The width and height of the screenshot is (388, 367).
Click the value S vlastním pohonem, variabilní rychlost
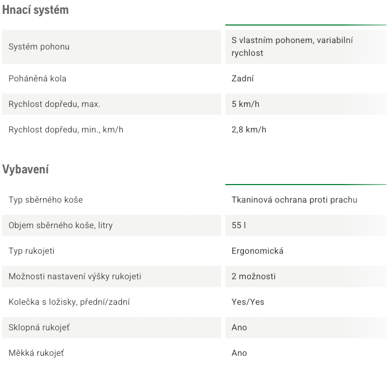pos(292,47)
